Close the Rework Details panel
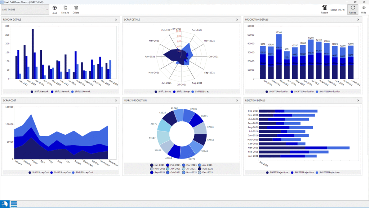Screen dimensions: 369x208 (x=116, y=19)
